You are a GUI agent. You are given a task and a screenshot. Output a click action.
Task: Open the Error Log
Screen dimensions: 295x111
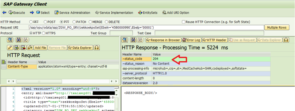[x=191, y=40]
